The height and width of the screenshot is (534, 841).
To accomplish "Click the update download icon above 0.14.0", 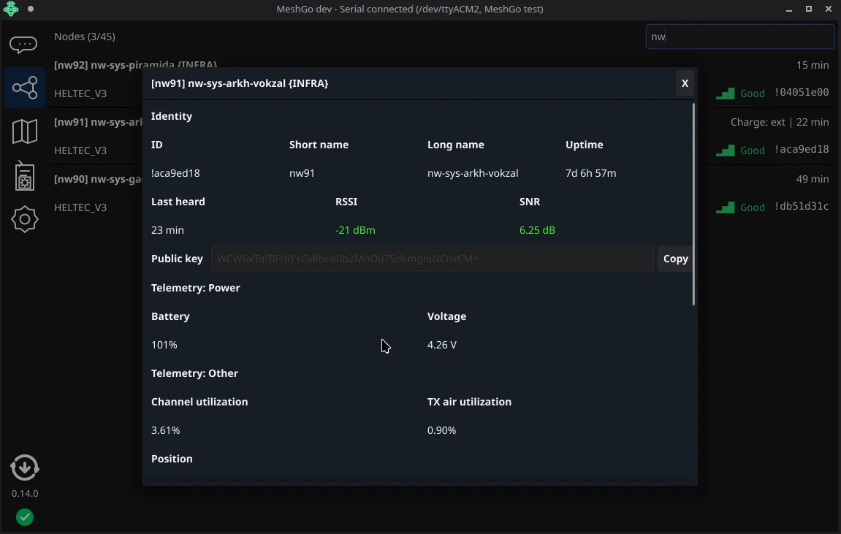I will coord(24,468).
